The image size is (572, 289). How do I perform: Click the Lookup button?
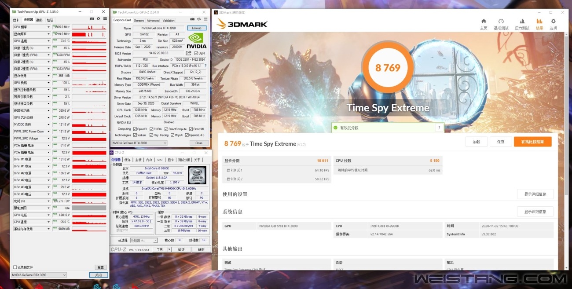point(197,28)
